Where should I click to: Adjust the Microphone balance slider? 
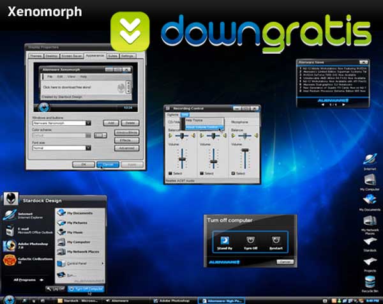tap(244, 135)
